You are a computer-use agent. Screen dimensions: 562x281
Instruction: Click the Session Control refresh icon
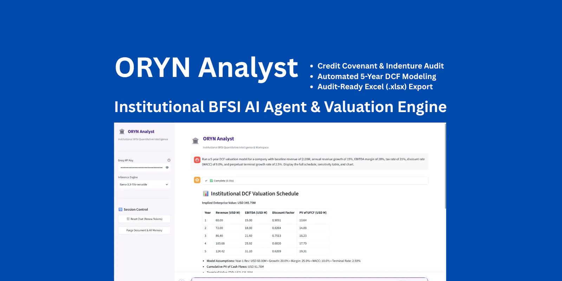click(120, 209)
